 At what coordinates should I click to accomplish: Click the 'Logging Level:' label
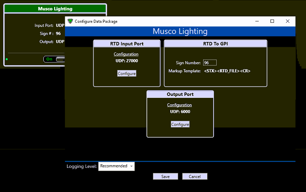pyautogui.click(x=82, y=167)
